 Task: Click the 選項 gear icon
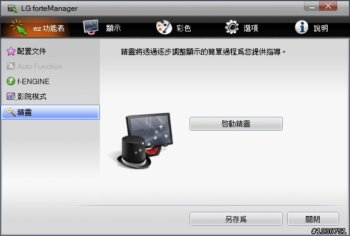[x=231, y=27]
